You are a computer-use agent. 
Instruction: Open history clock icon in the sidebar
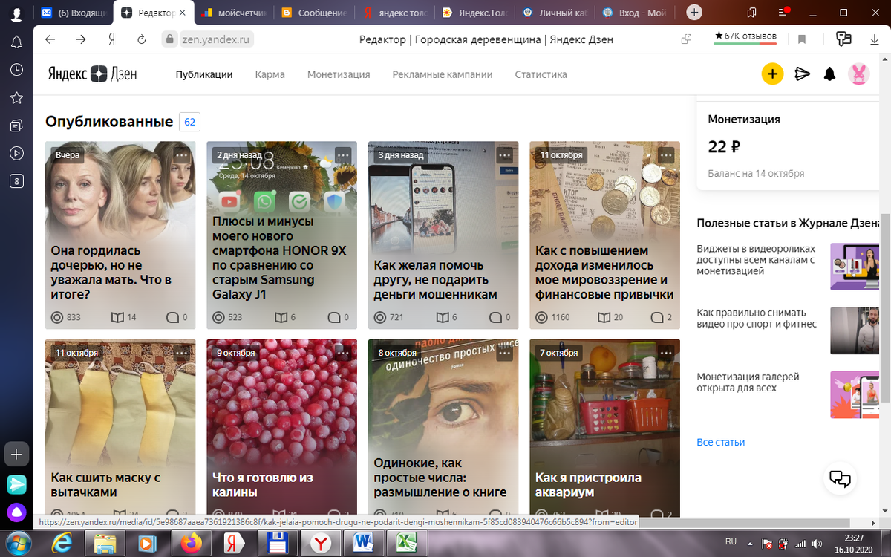click(x=16, y=70)
